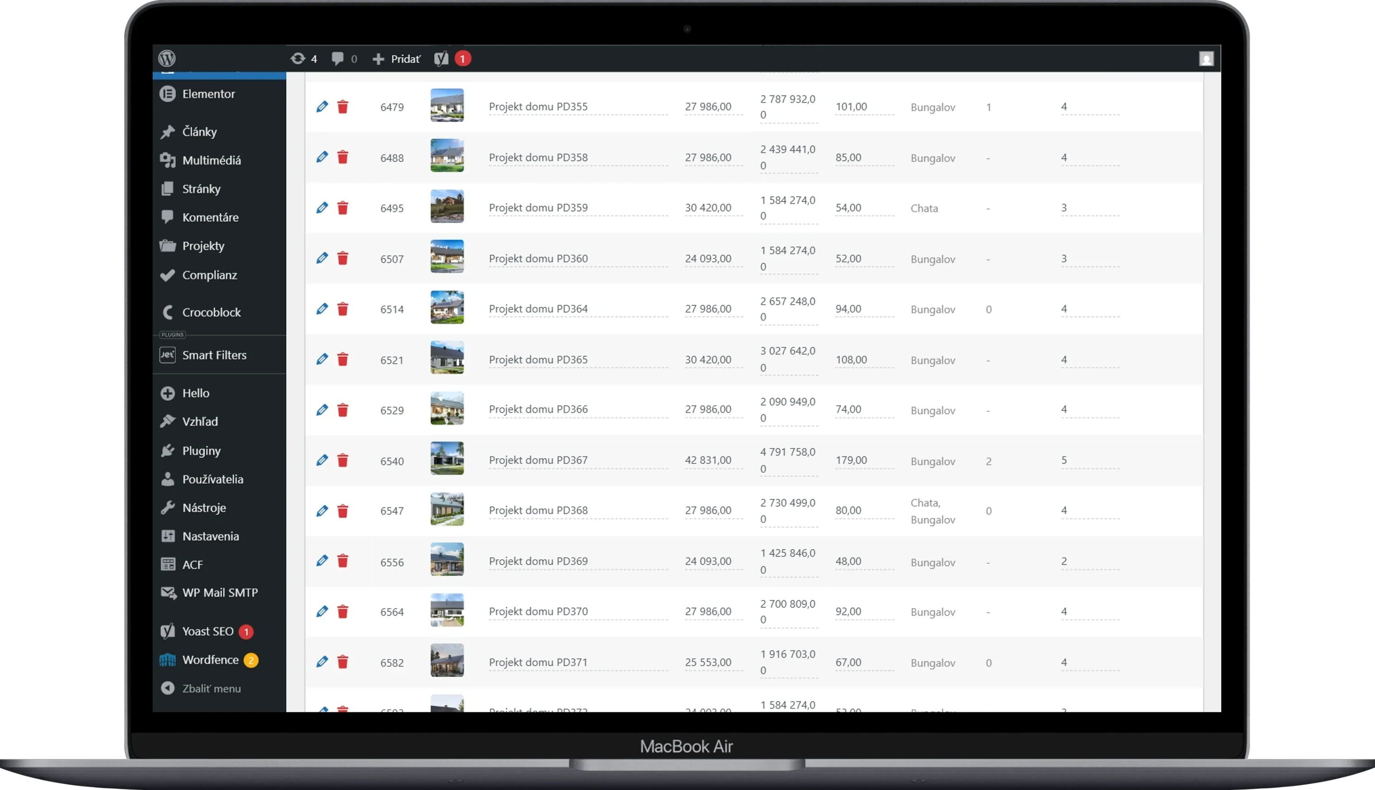This screenshot has width=1375, height=790.
Task: Click house thumbnail of Projekt domu PD365
Action: (x=447, y=357)
